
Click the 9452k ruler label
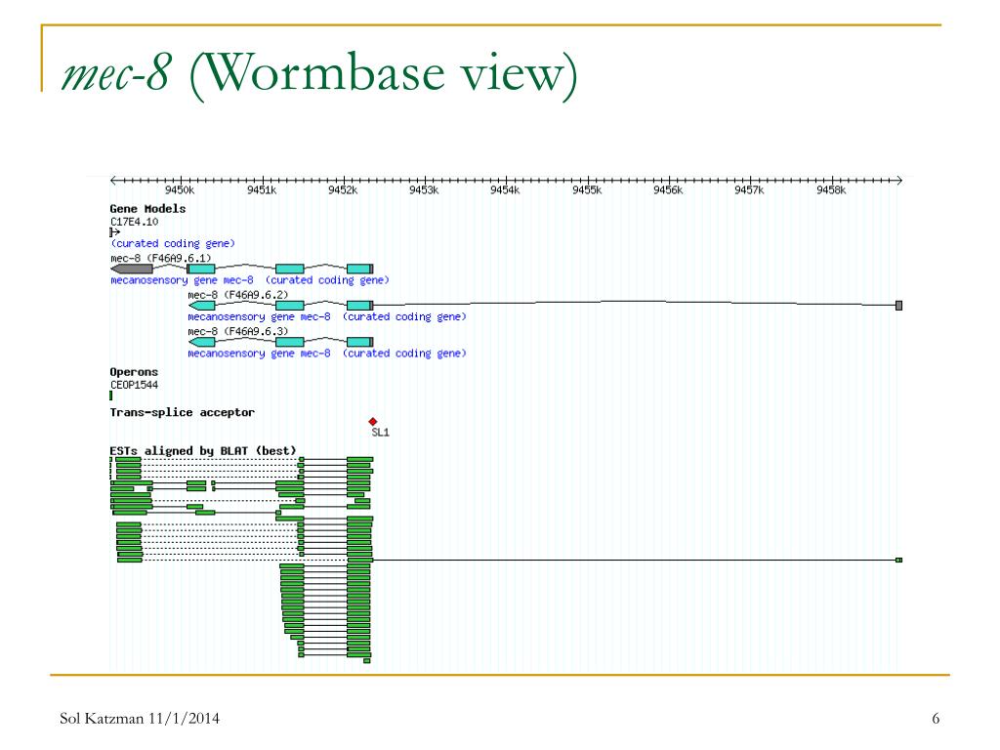click(x=343, y=190)
